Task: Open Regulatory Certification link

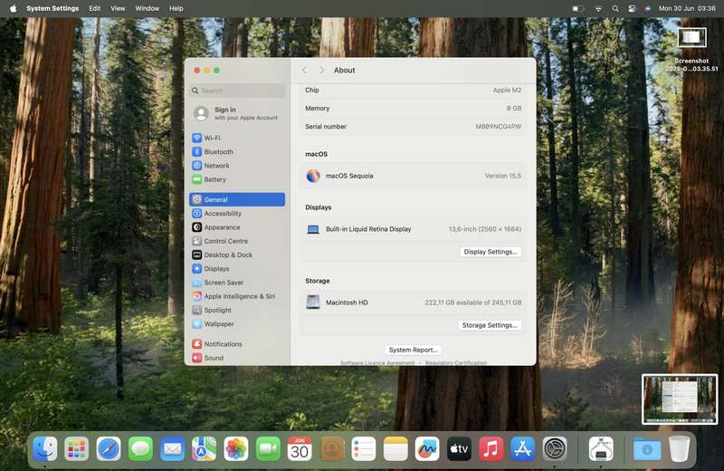Action: tap(456, 363)
